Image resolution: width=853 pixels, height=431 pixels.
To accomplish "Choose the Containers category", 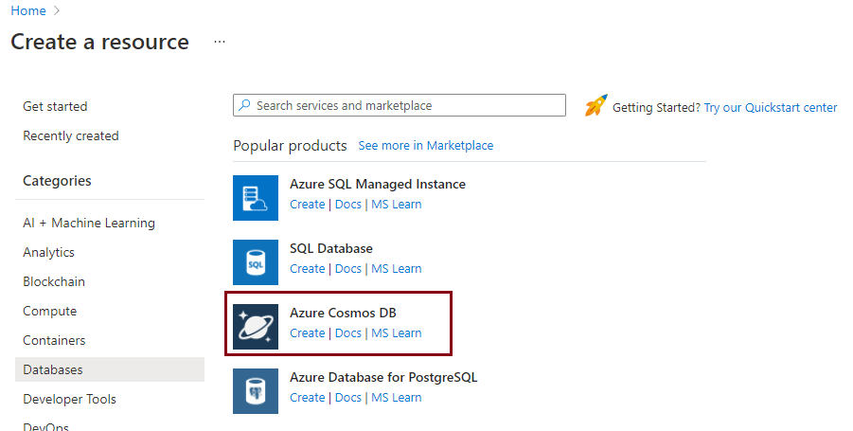I will [x=54, y=341].
